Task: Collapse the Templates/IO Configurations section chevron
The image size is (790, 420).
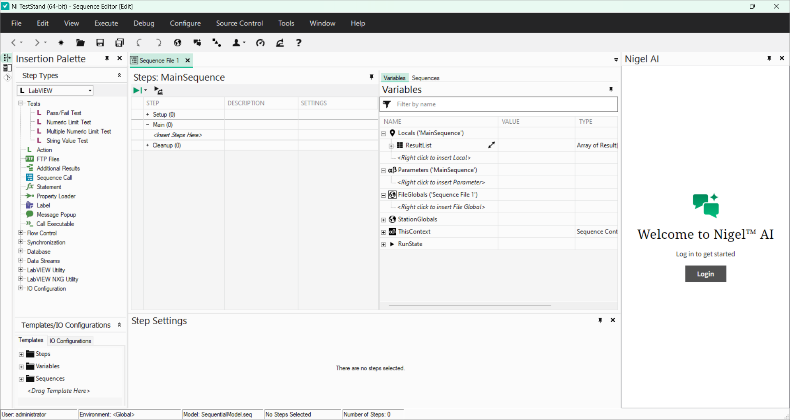Action: [x=119, y=325]
